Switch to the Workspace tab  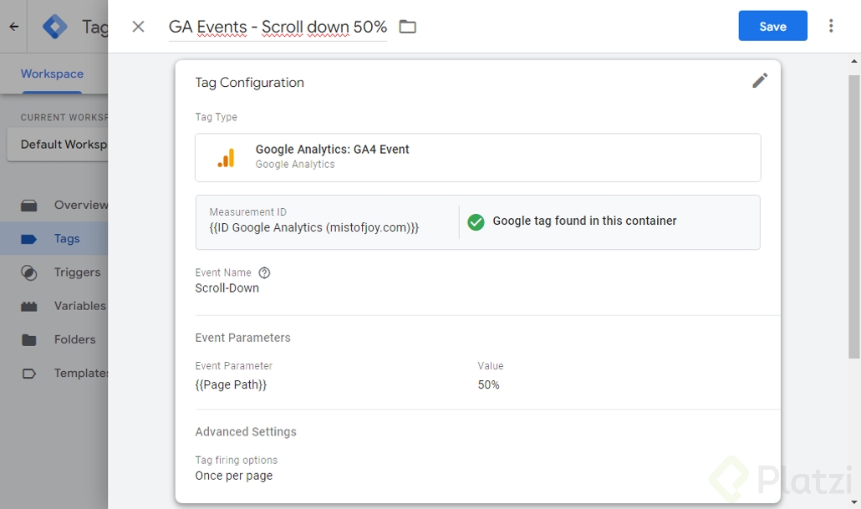click(52, 74)
